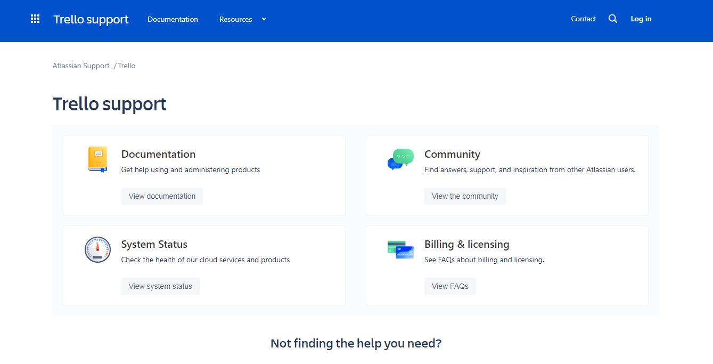Click the Billing credit cards icon
This screenshot has height=364, width=713.
pyautogui.click(x=400, y=249)
